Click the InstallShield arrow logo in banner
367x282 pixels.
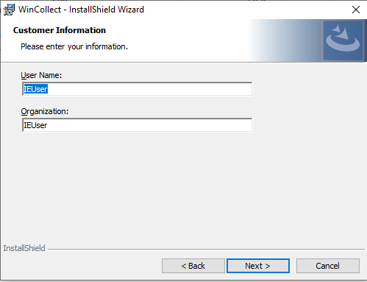343,40
